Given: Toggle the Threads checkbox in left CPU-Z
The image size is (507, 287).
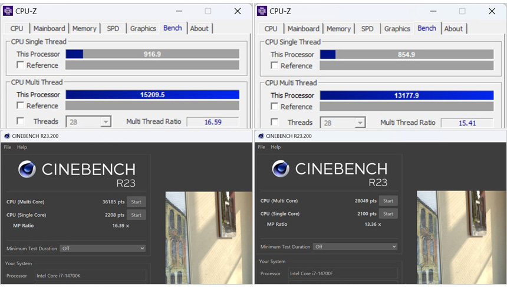Looking at the screenshot, I should click(21, 121).
